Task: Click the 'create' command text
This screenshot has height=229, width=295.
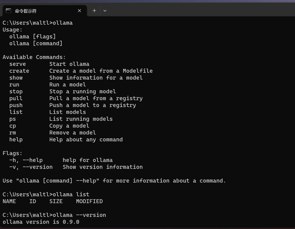Action: click(19, 71)
